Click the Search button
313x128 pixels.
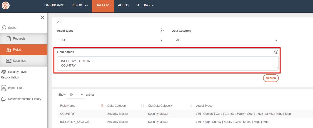coord(271,78)
